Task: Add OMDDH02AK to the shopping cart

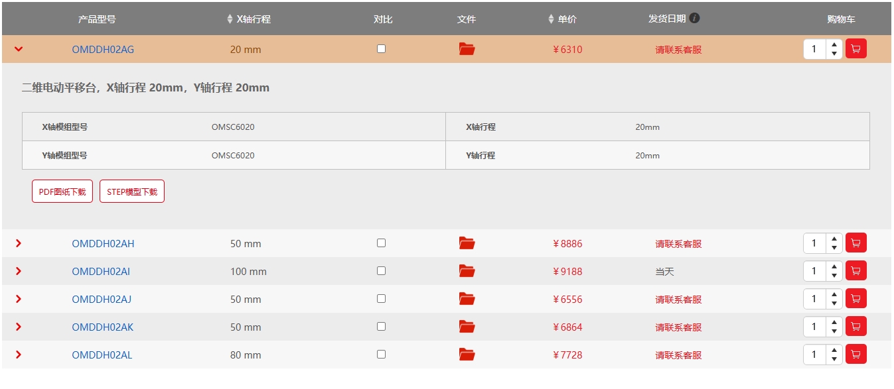Action: click(x=856, y=327)
